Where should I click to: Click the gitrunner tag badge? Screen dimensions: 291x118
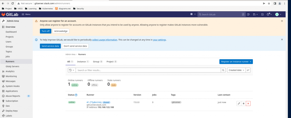pyautogui.click(x=176, y=102)
